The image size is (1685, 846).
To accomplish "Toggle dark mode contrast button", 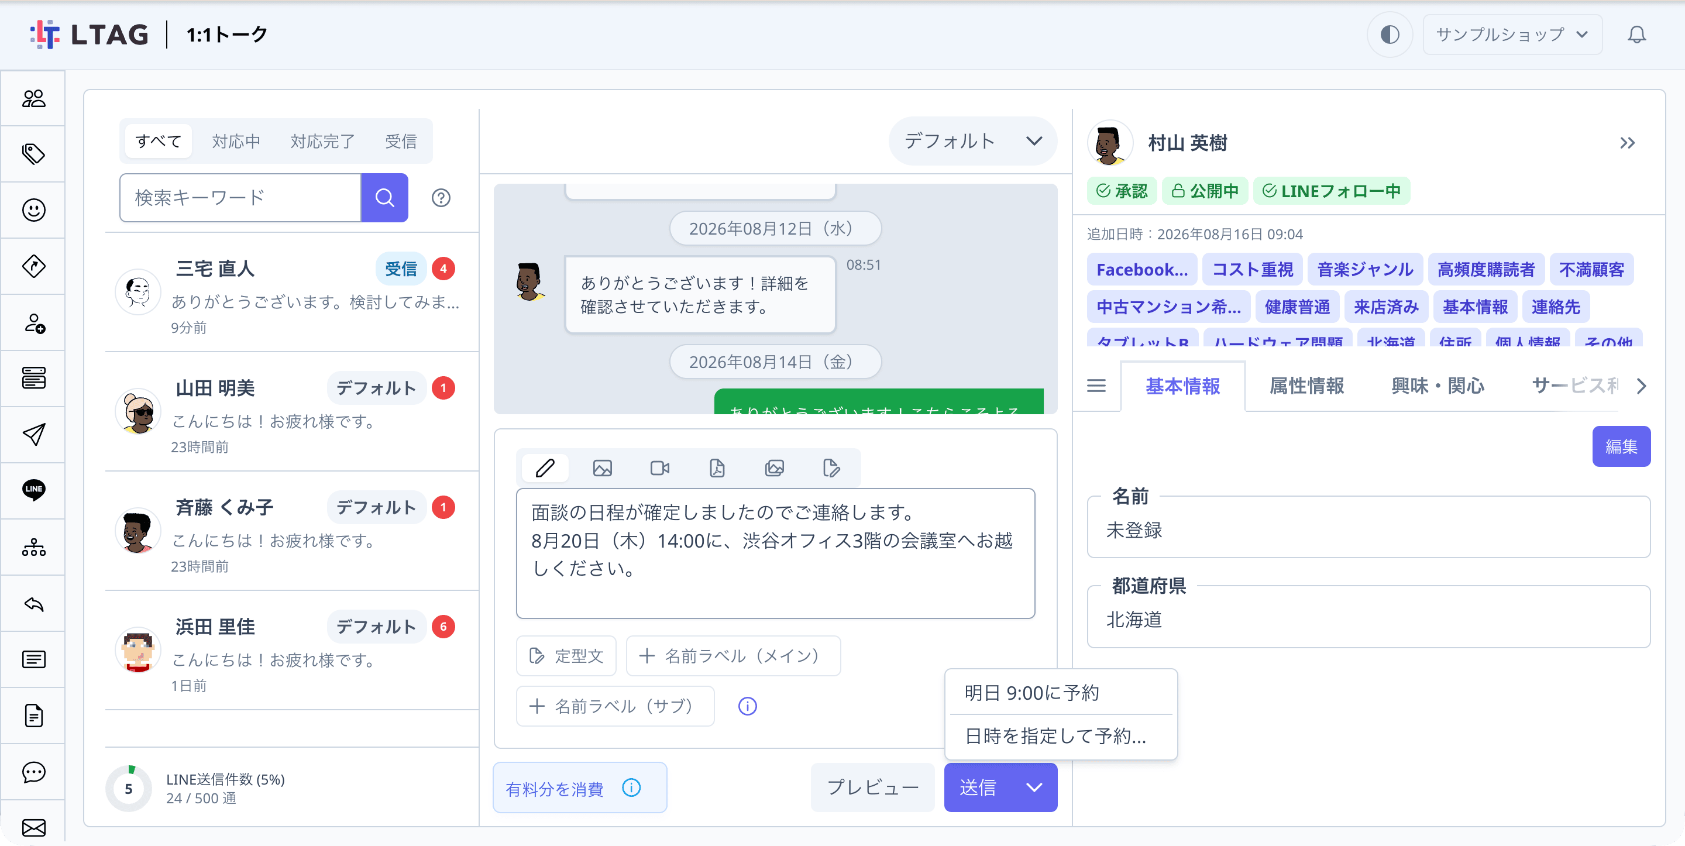I will pos(1390,35).
